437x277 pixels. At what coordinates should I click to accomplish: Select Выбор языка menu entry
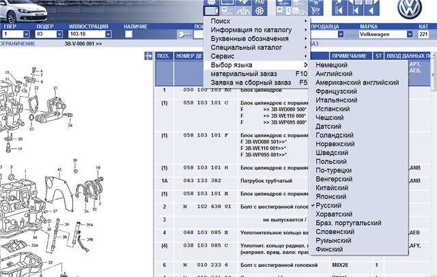[257, 65]
